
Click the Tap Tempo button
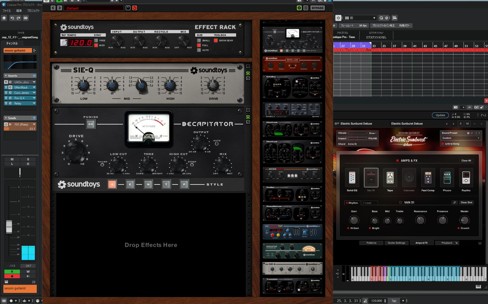(x=64, y=42)
